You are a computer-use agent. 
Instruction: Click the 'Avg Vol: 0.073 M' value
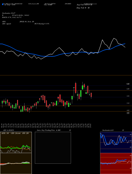84,5
